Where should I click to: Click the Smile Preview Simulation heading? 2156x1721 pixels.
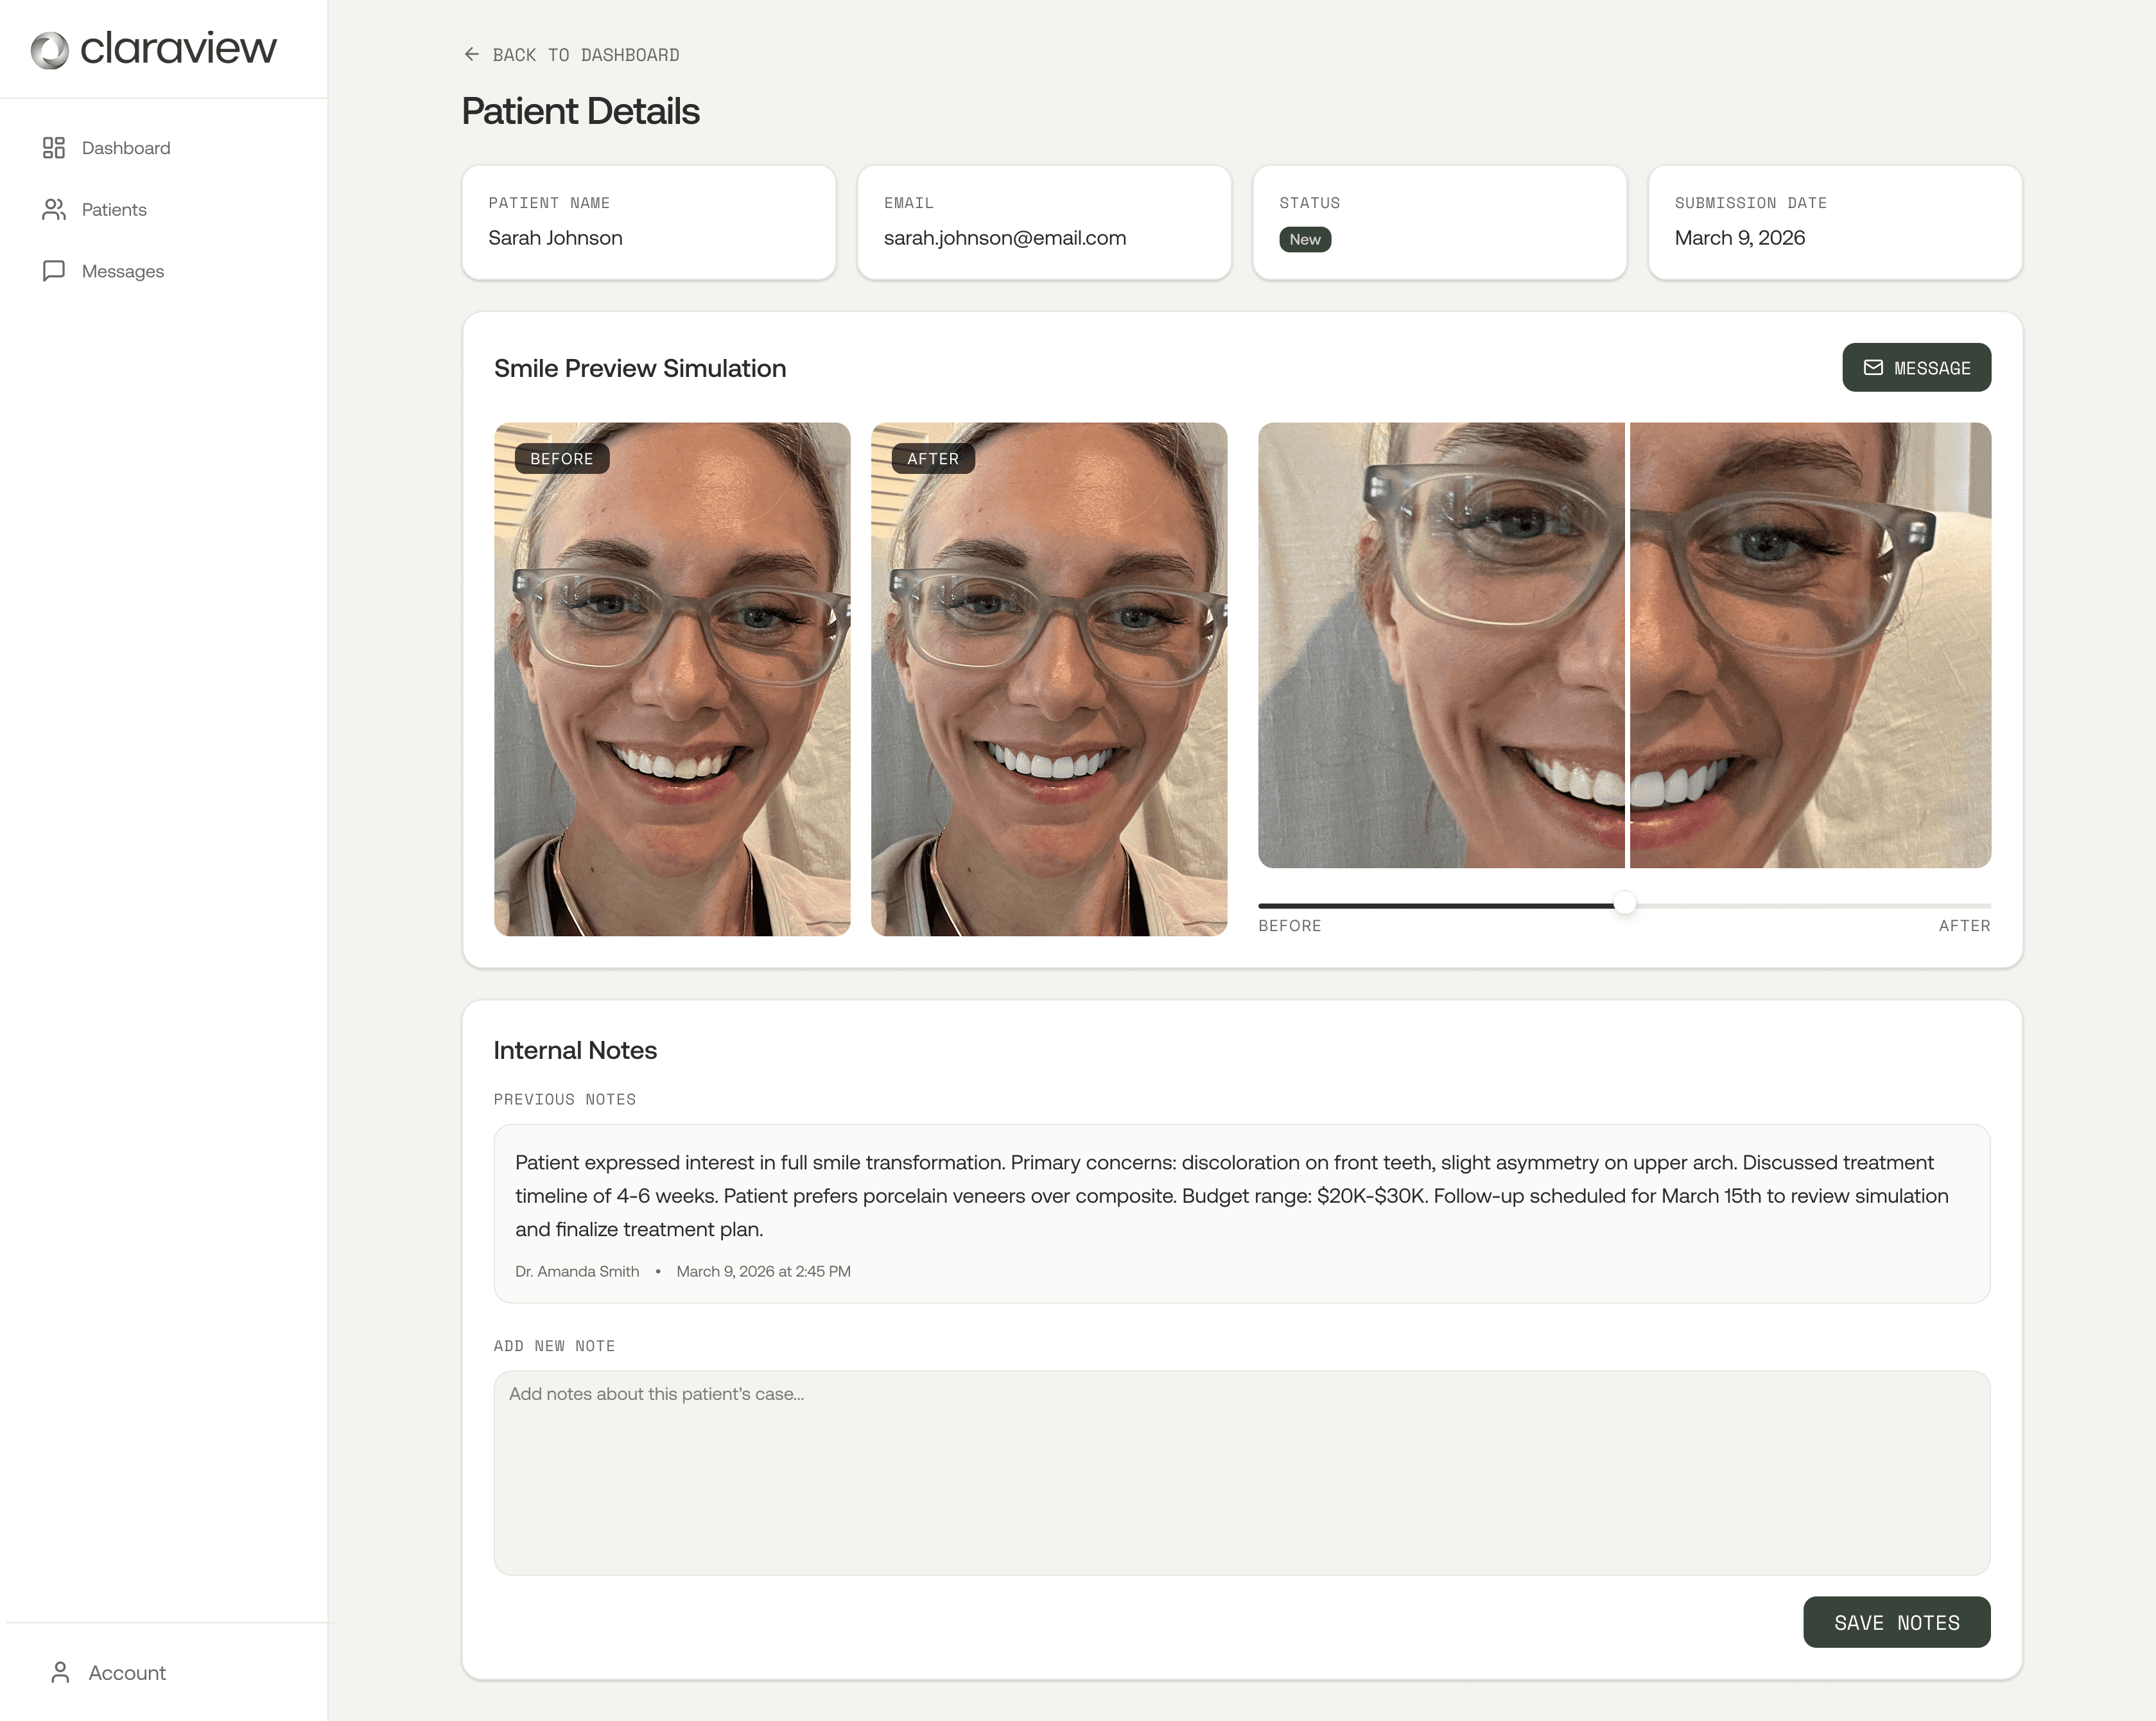[x=640, y=368]
